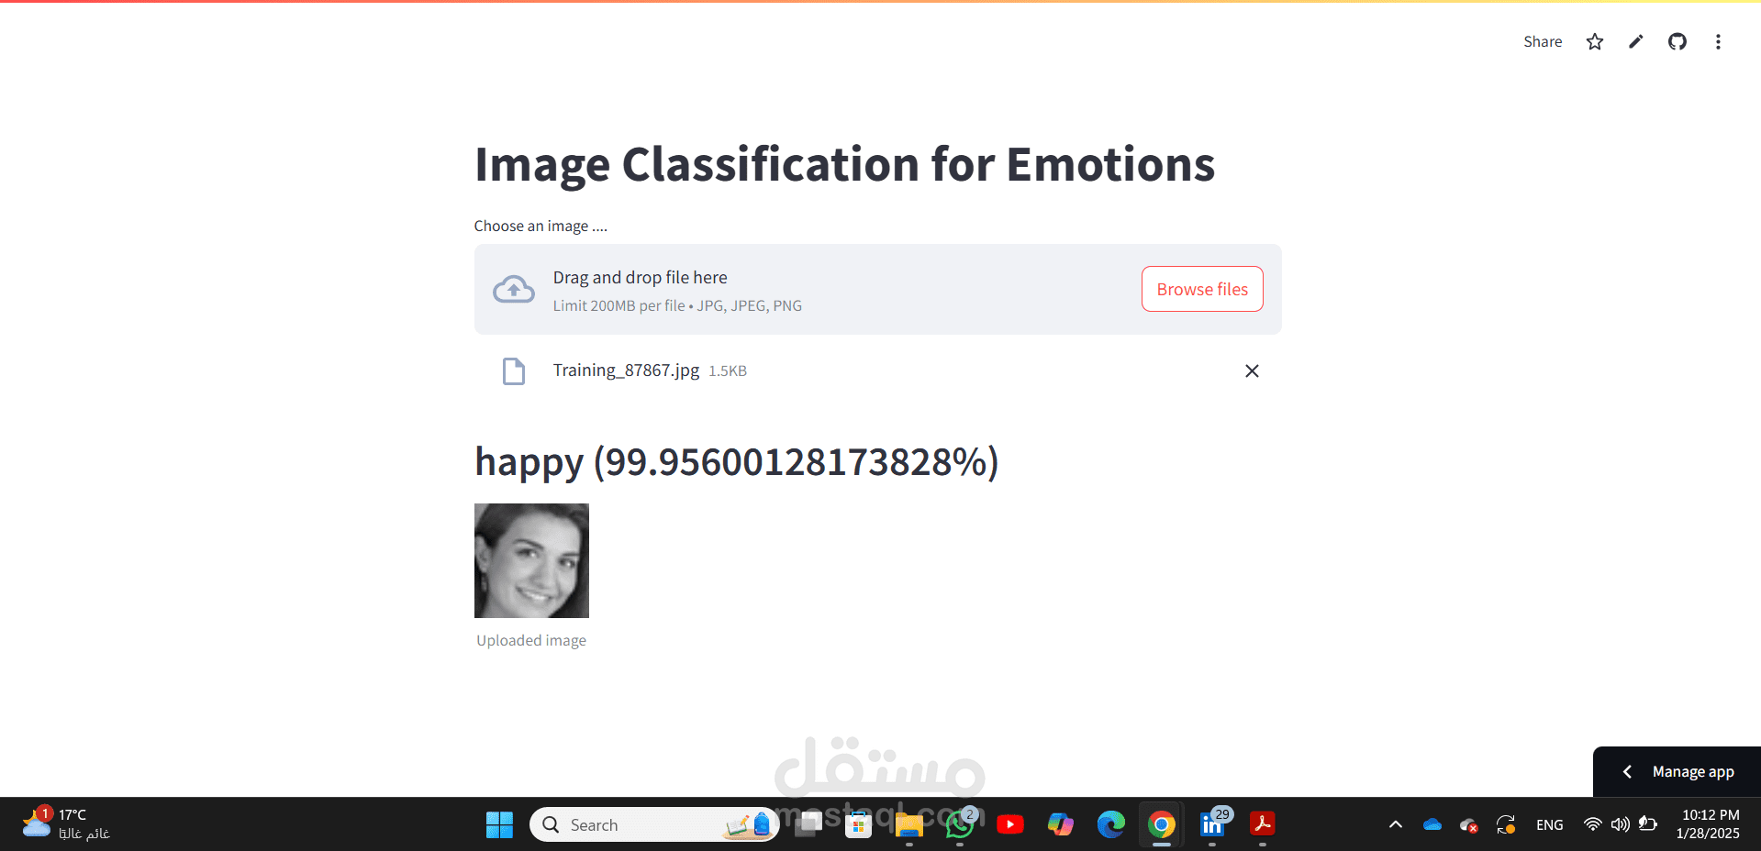Expand the Manage app chevron arrow
The image size is (1761, 851).
[1627, 771]
